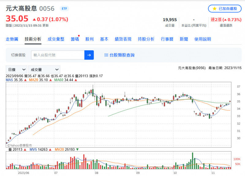
Task: View the 持股分析 tab
Action: pyautogui.click(x=146, y=39)
